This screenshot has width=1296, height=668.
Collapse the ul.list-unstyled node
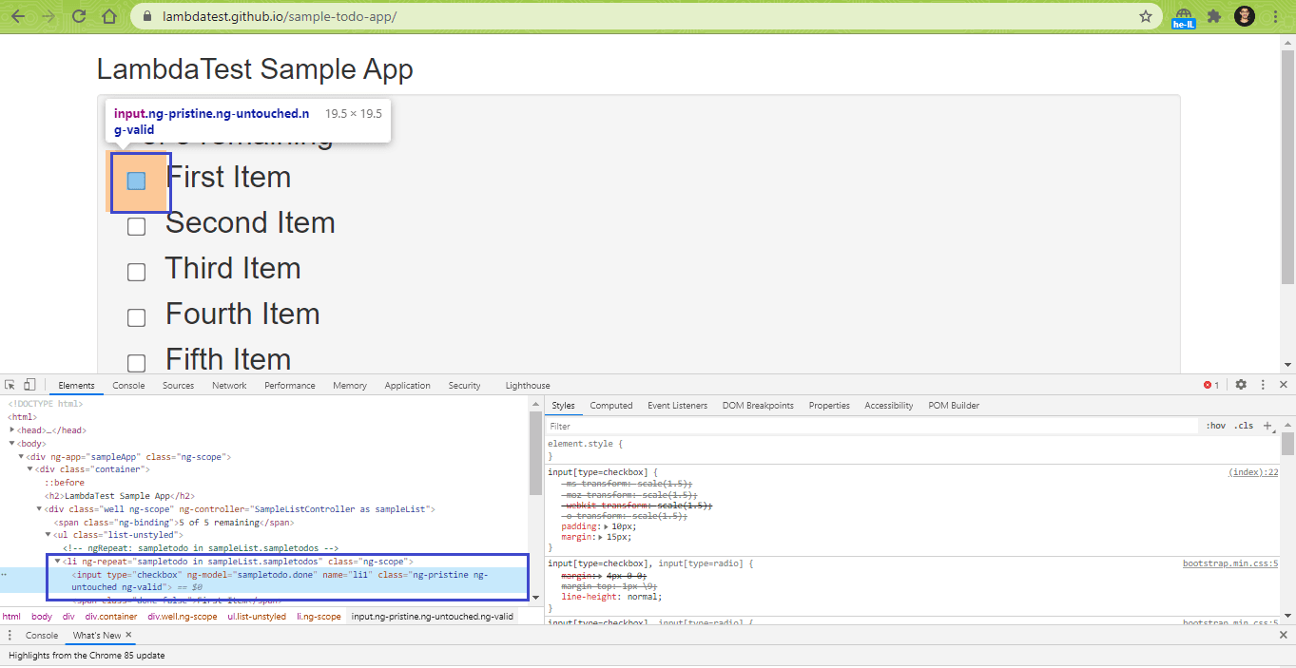click(47, 534)
